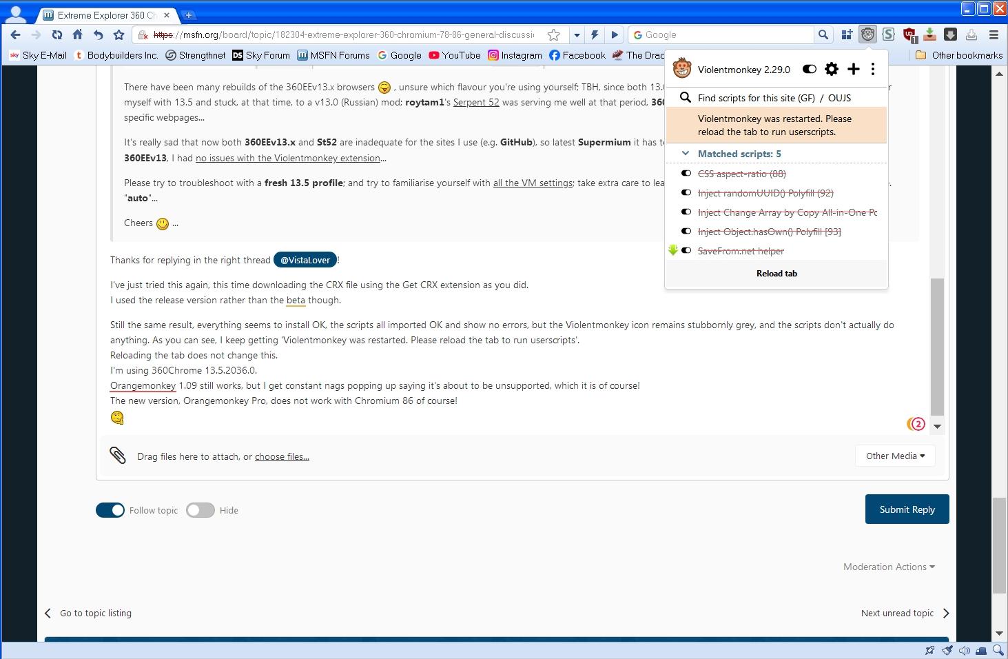Go to Next unread topic

(905, 613)
